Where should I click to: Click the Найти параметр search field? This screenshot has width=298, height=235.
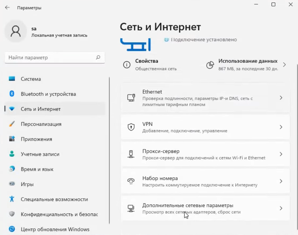pos(55,58)
